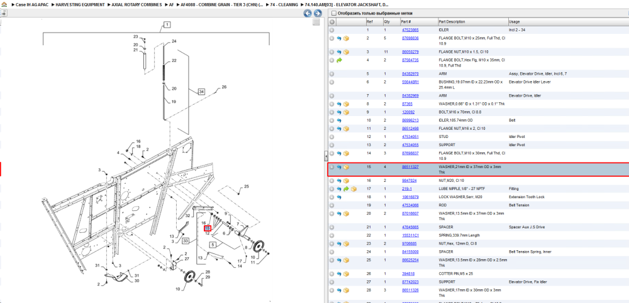Click the yellow box icon on Ref 11 row

click(346, 129)
